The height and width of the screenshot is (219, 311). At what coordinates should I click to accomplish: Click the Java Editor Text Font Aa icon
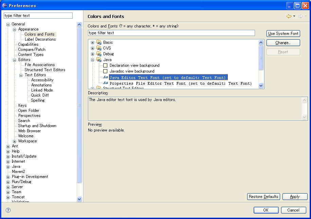click(105, 78)
